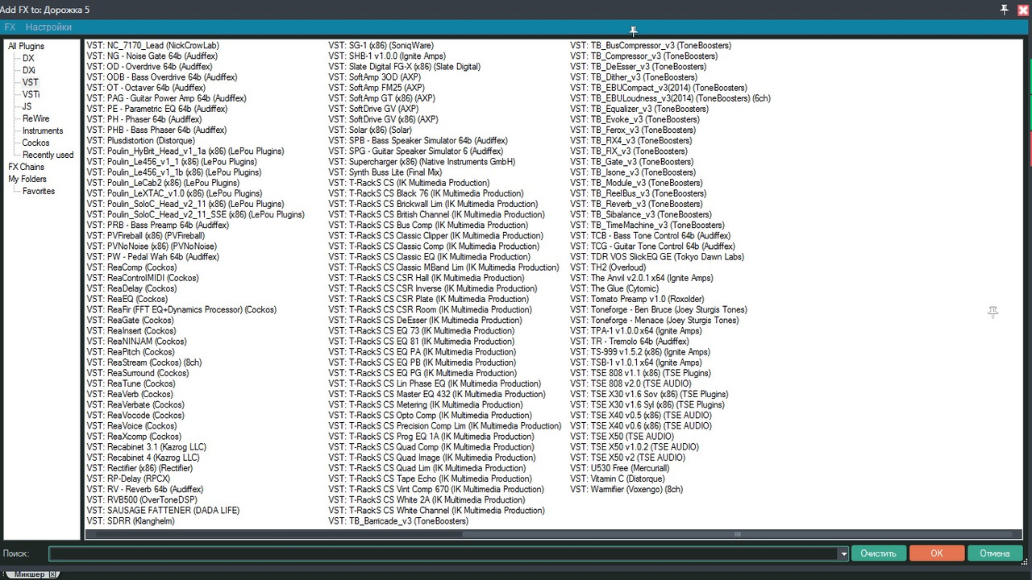This screenshot has height=580, width=1032.
Task: Select the Cockos category
Action: tap(35, 143)
